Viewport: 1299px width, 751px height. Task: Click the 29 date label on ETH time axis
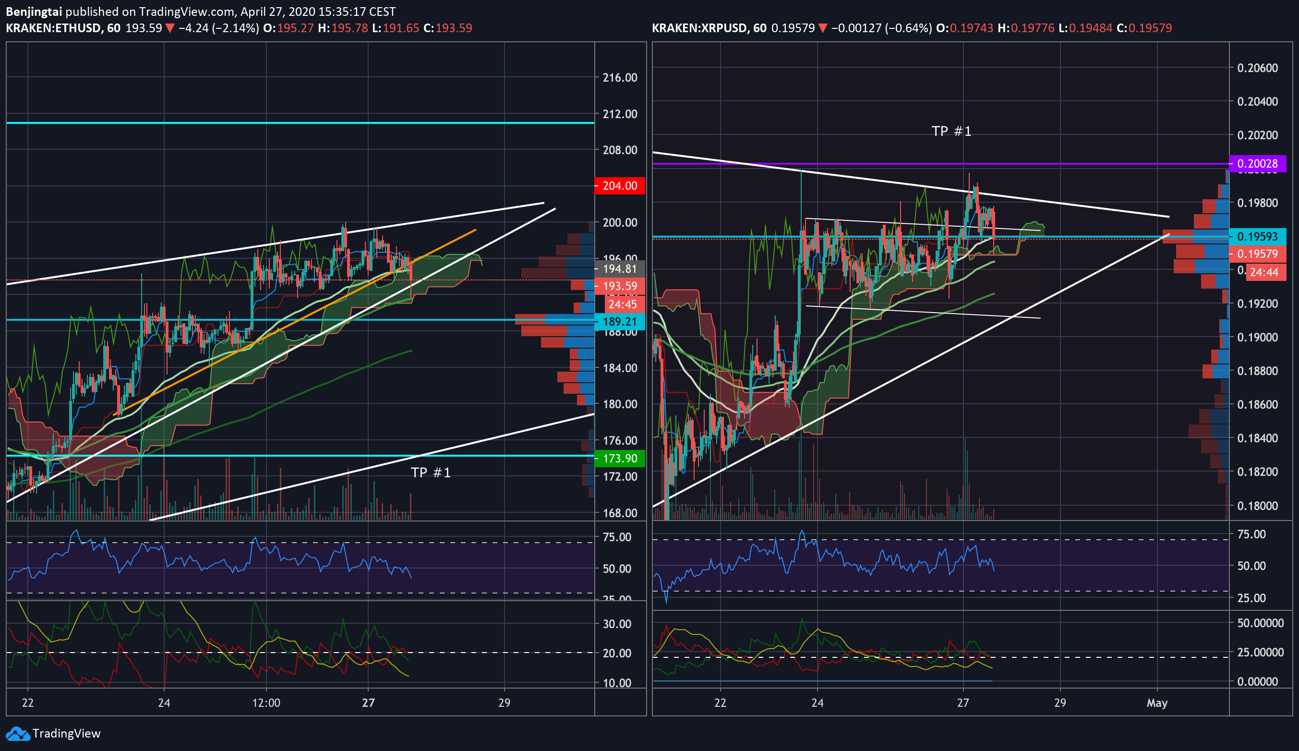504,703
